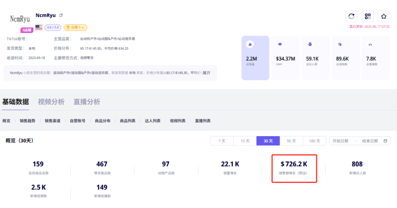Image resolution: width=397 pixels, height=208 pixels.
Task: Select the 180天 time range
Action: pos(315,141)
